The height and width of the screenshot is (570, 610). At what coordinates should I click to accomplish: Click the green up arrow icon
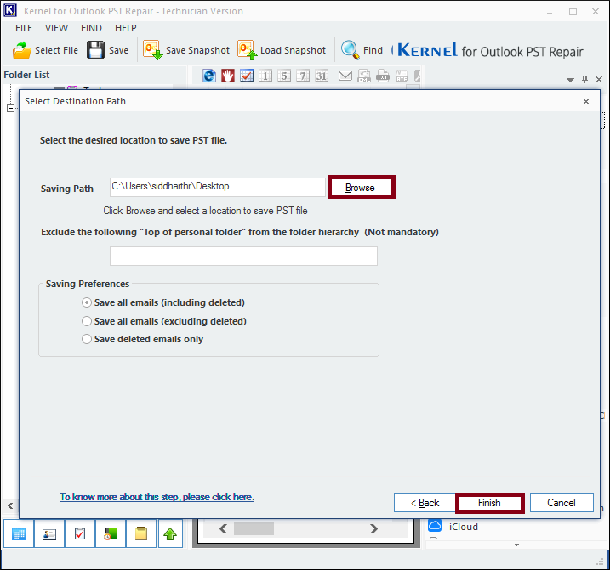(170, 533)
